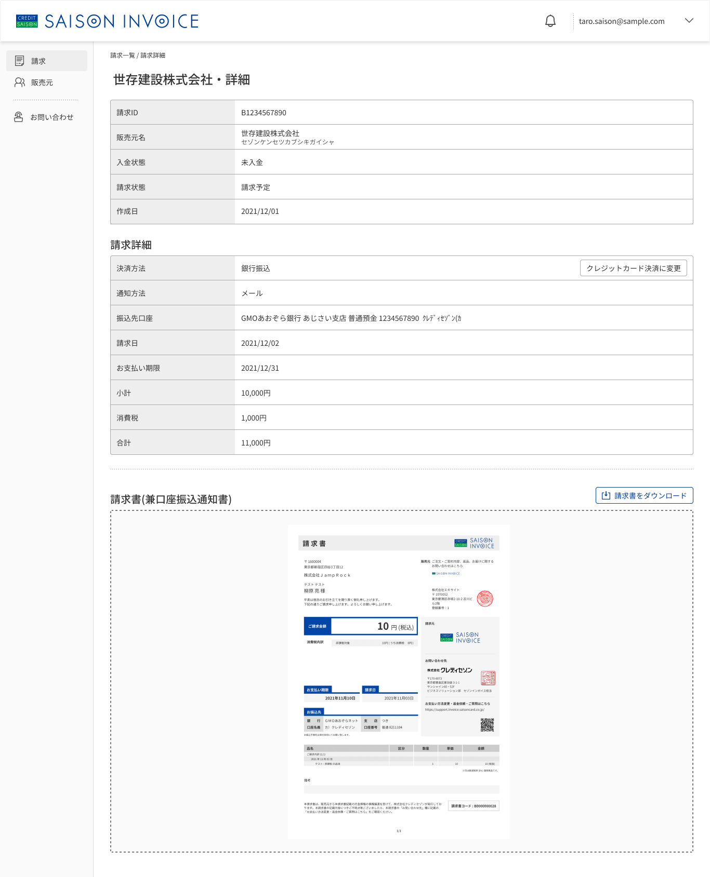The width and height of the screenshot is (710, 877).
Task: Open the notifications bell icon
Action: pos(550,21)
